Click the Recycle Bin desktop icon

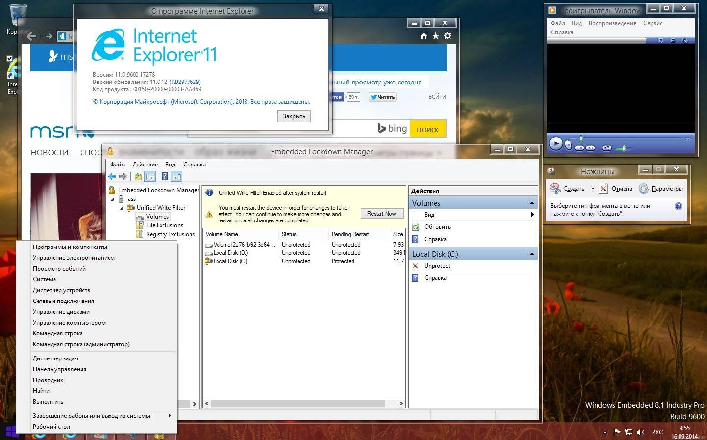click(18, 15)
